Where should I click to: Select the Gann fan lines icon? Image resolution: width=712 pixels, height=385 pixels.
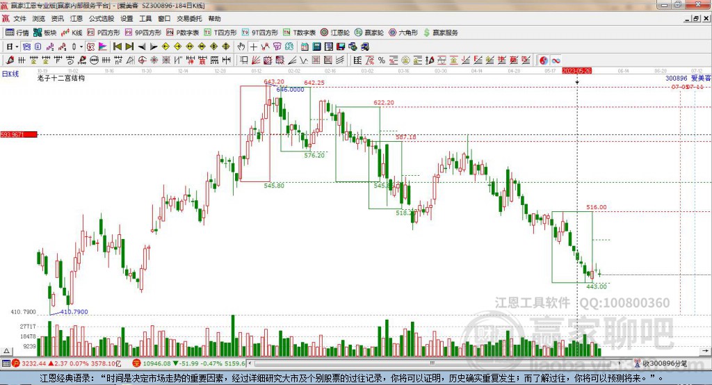(256, 60)
